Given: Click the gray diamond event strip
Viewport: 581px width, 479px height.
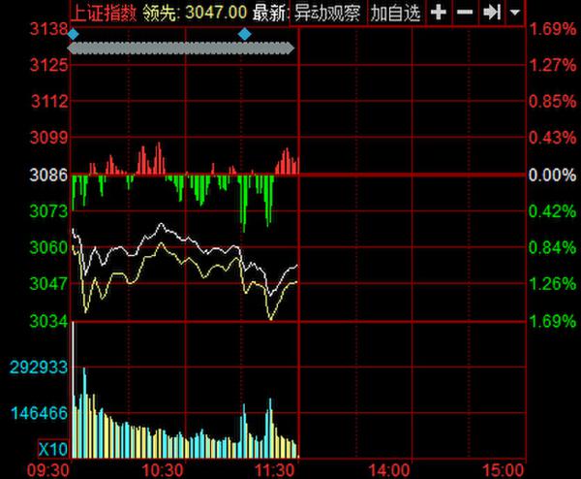Looking at the screenshot, I should pyautogui.click(x=181, y=47).
